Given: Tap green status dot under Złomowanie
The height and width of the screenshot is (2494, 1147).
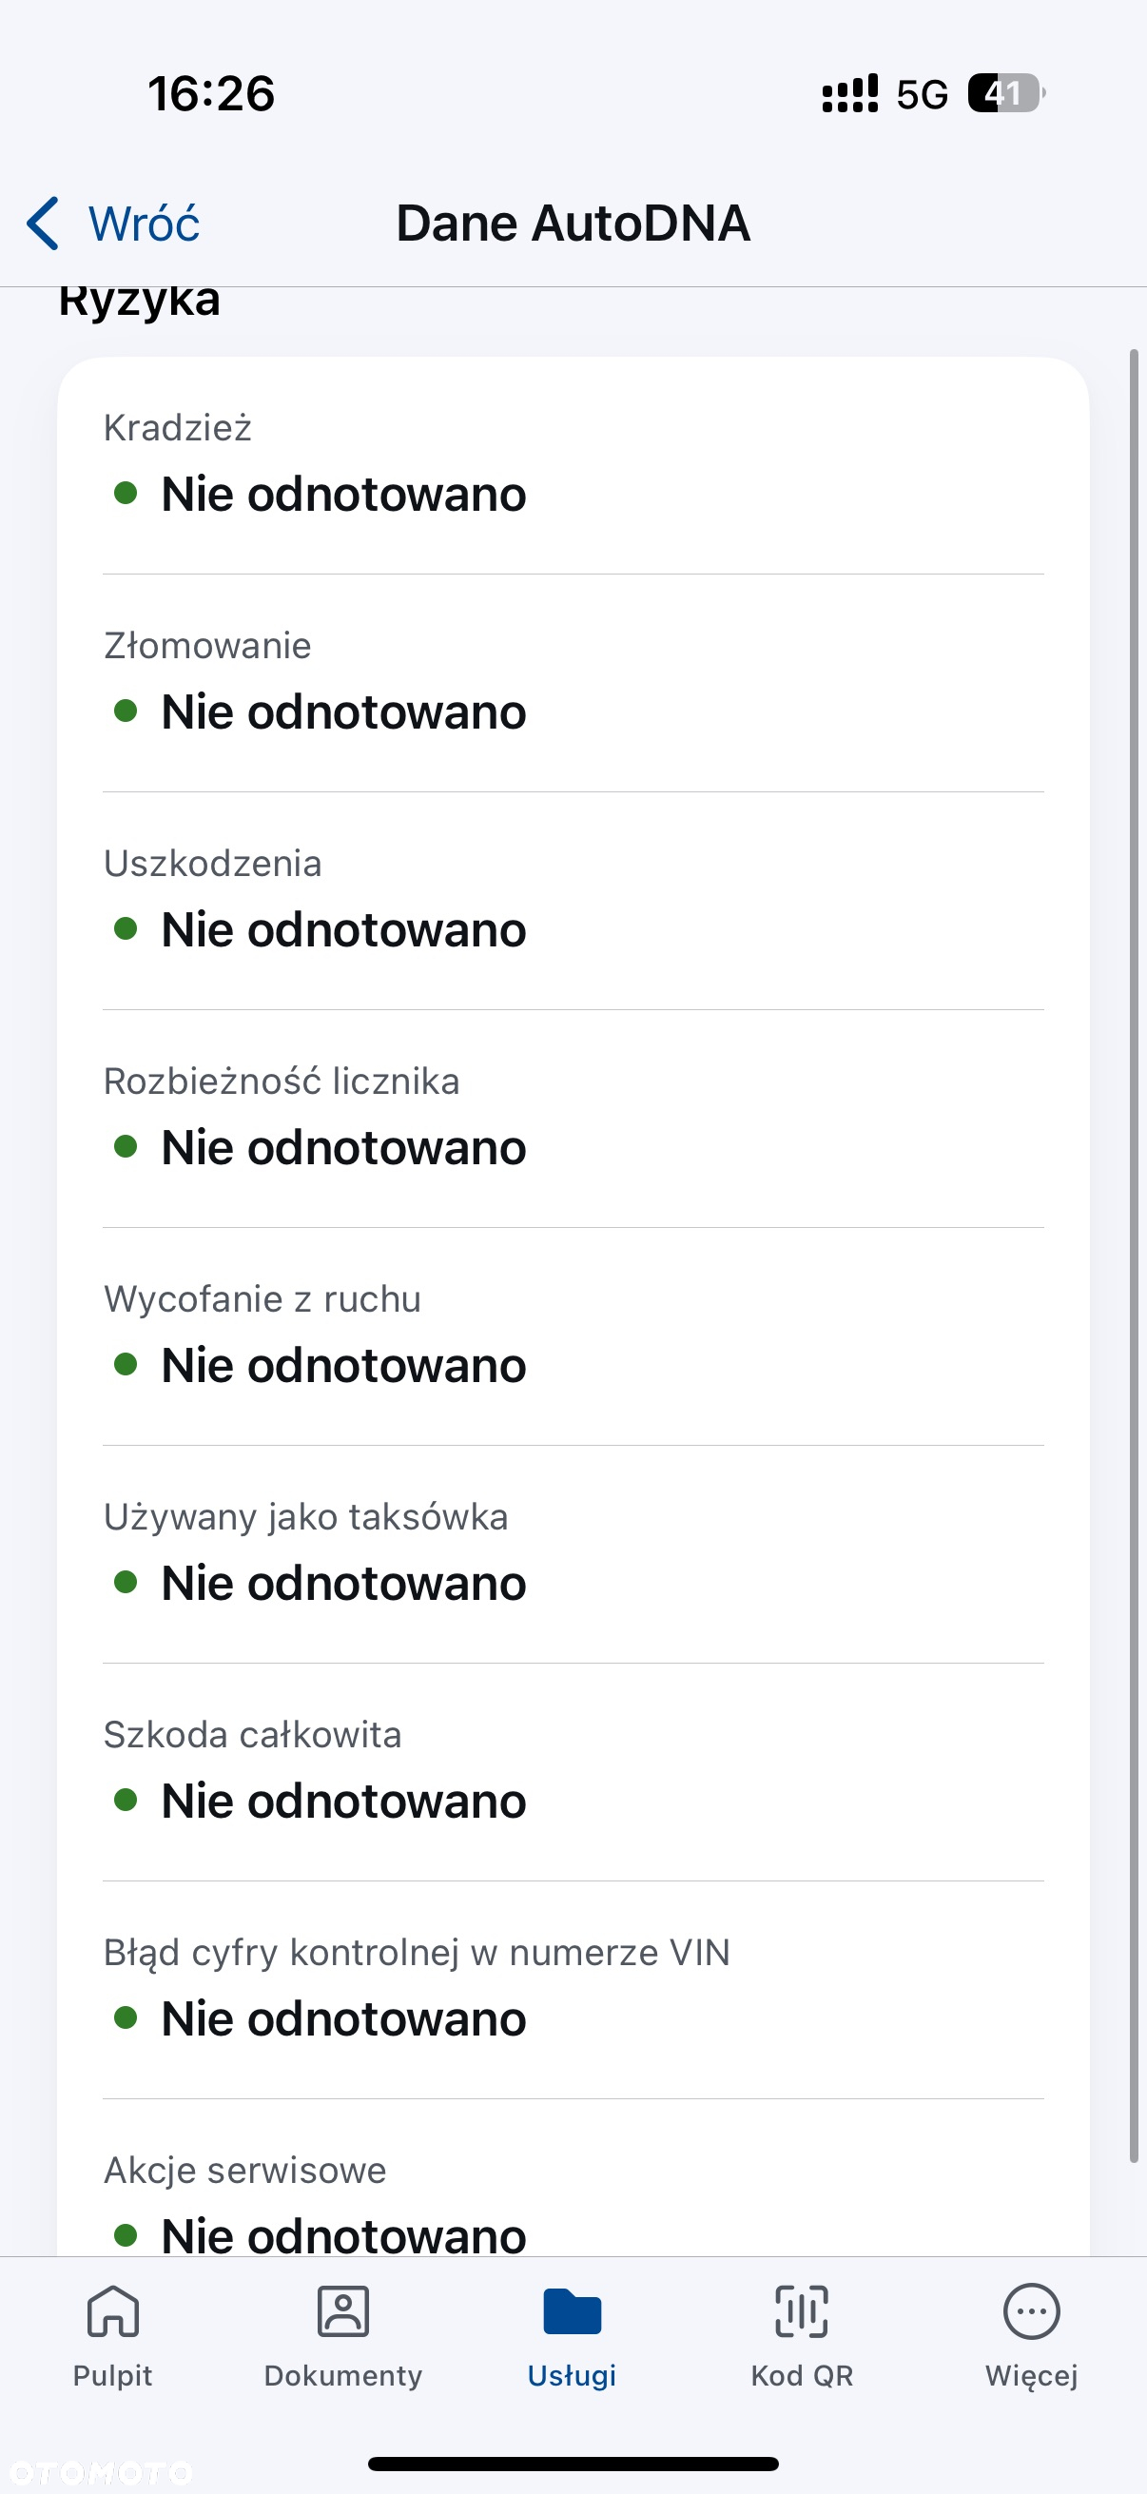Looking at the screenshot, I should click(x=125, y=711).
